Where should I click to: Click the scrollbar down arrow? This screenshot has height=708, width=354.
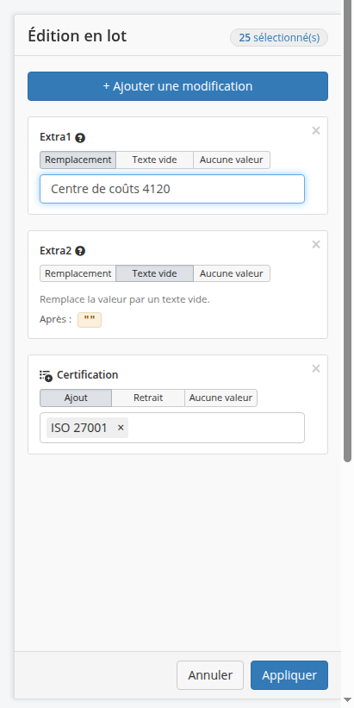click(347, 700)
